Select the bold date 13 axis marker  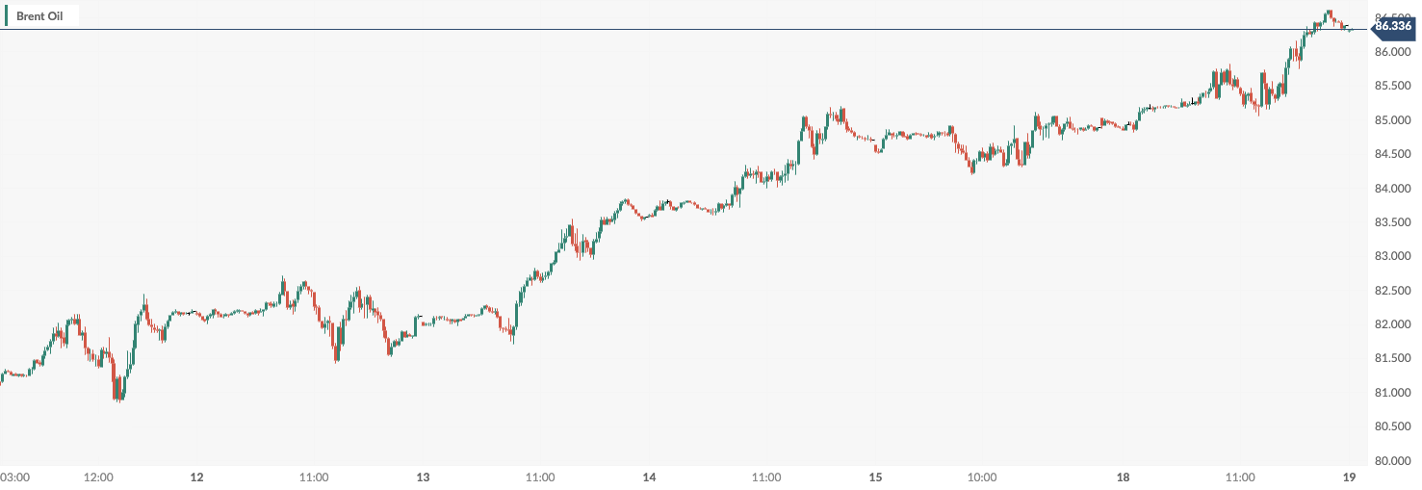coord(423,477)
